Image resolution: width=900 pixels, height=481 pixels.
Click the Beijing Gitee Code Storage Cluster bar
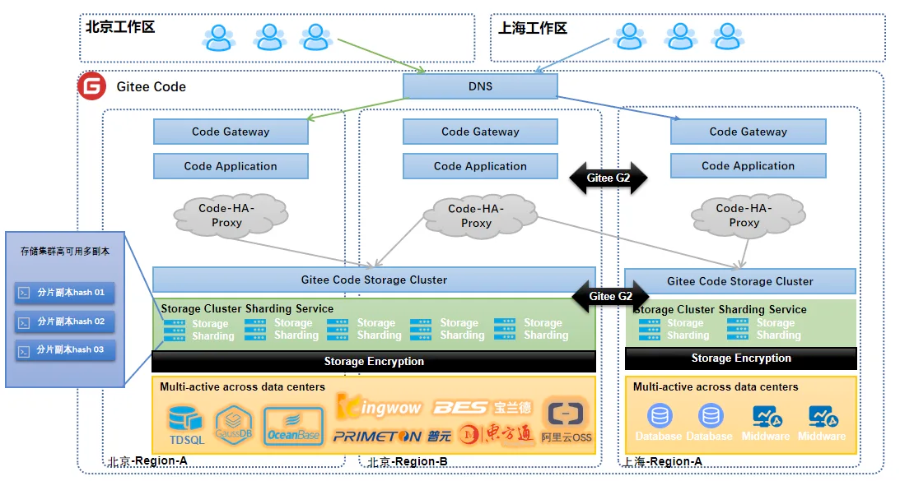click(x=374, y=280)
